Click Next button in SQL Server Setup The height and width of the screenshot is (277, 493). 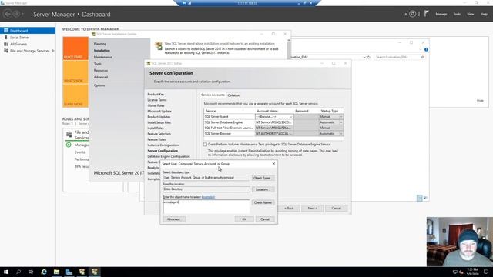tap(312, 209)
